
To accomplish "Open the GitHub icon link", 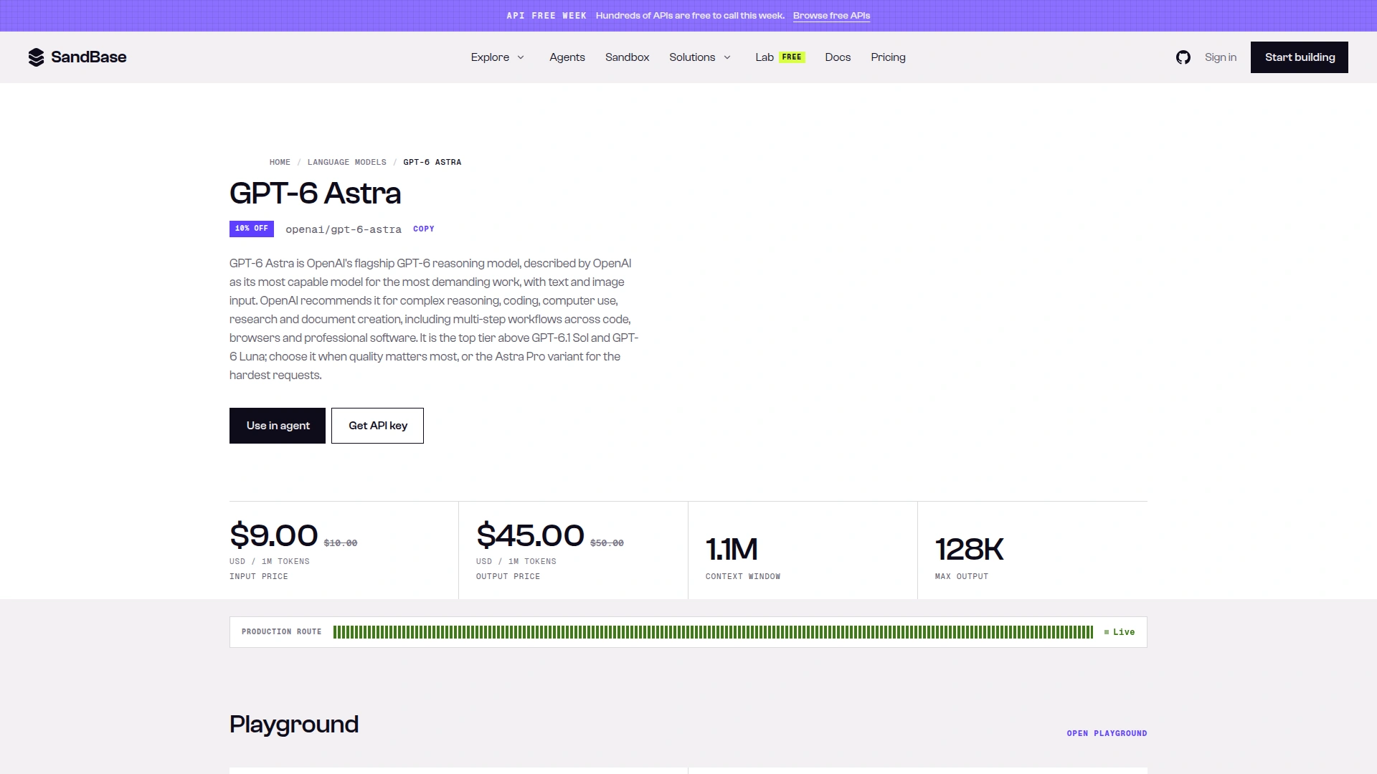I will (x=1183, y=57).
